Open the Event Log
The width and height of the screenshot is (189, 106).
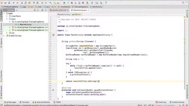coord(161,102)
